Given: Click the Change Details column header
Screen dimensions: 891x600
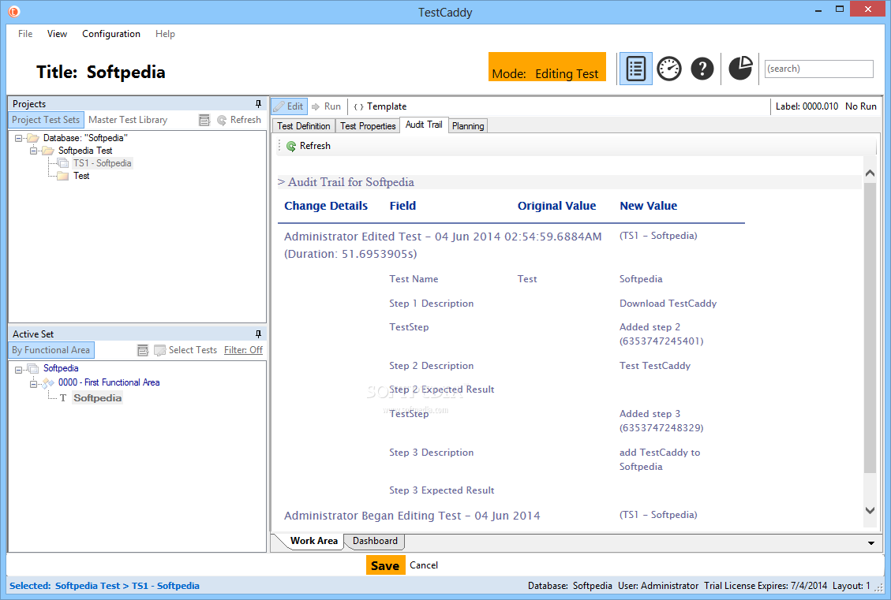Looking at the screenshot, I should pyautogui.click(x=326, y=206).
